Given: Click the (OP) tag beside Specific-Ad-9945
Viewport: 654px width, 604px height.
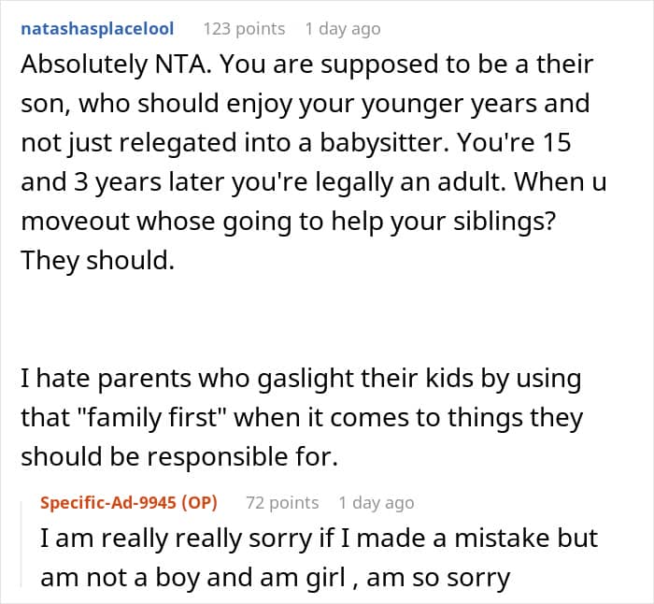Looking at the screenshot, I should coord(199,503).
